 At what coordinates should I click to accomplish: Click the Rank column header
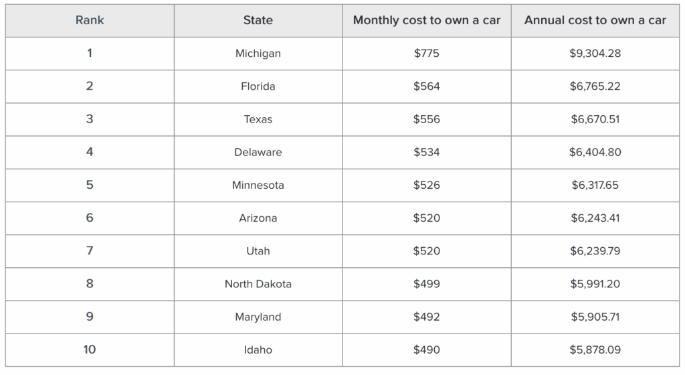click(x=90, y=20)
